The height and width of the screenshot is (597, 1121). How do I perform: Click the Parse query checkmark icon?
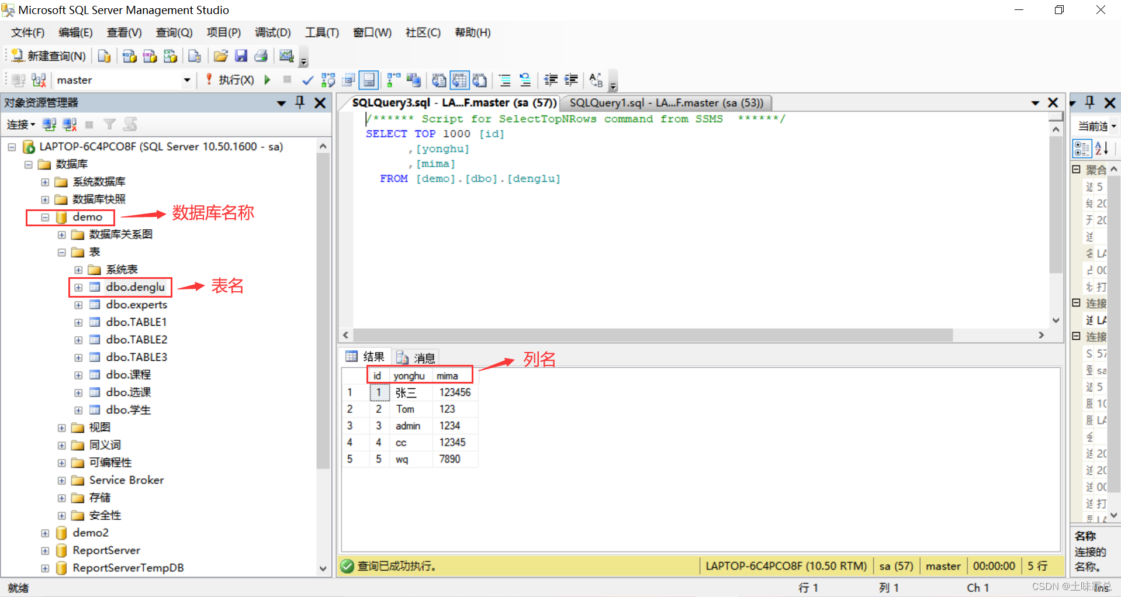[x=308, y=80]
